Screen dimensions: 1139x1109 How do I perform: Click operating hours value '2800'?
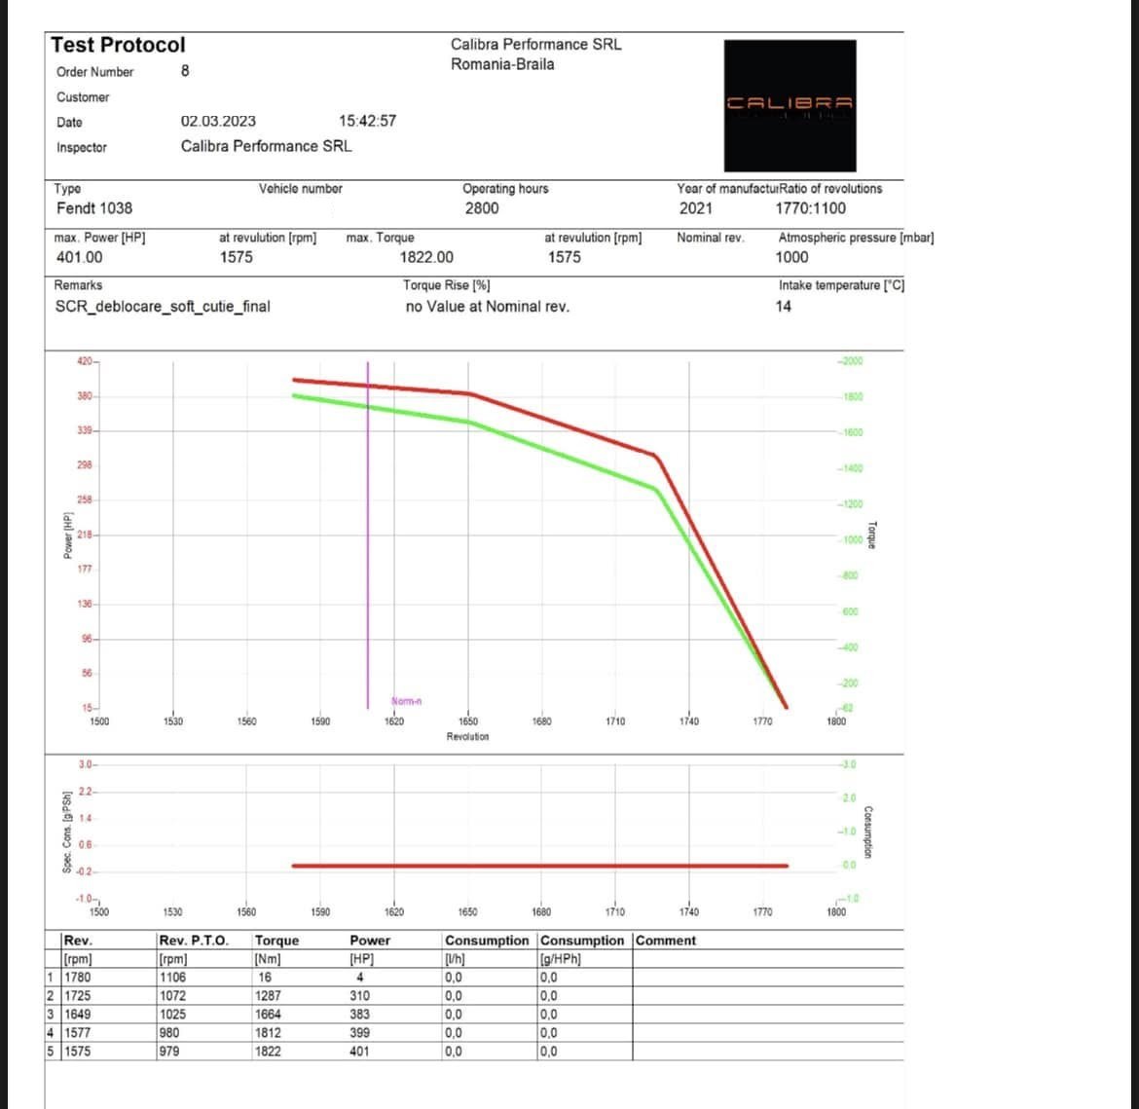pyautogui.click(x=482, y=208)
